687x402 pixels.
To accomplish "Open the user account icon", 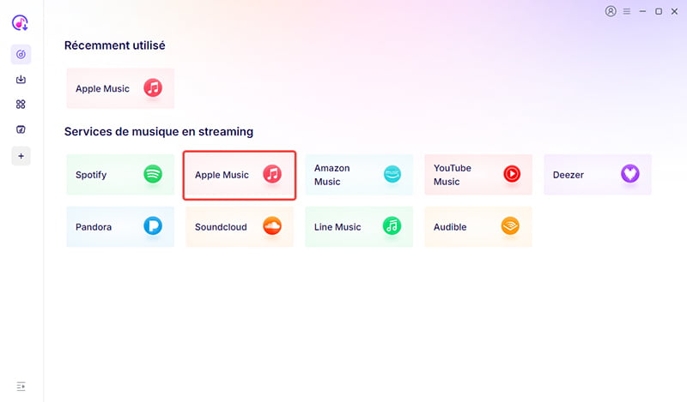I will click(611, 11).
